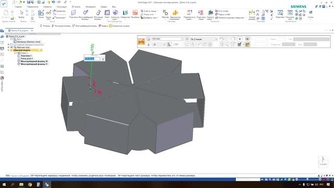Toggle the Эскиз 1 checkbox in the tree
Screen dimensions: 334x188
tap(16, 53)
